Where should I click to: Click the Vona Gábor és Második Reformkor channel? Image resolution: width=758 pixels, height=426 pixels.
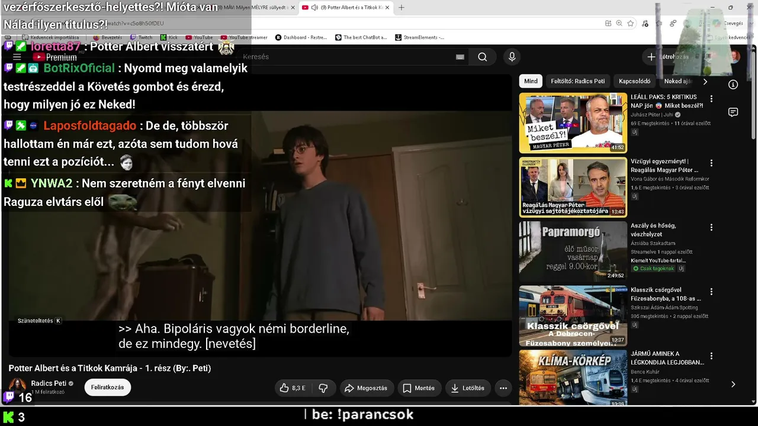point(670,179)
